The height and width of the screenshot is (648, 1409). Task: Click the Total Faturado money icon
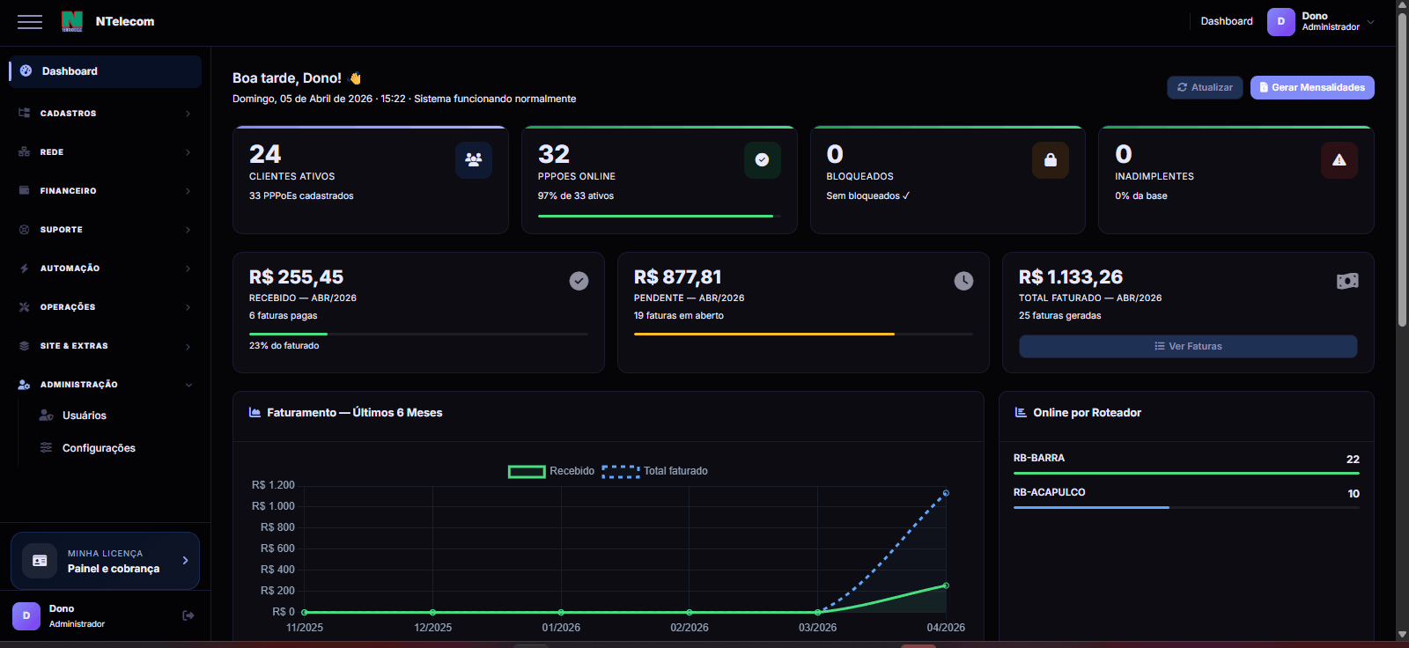tap(1347, 281)
